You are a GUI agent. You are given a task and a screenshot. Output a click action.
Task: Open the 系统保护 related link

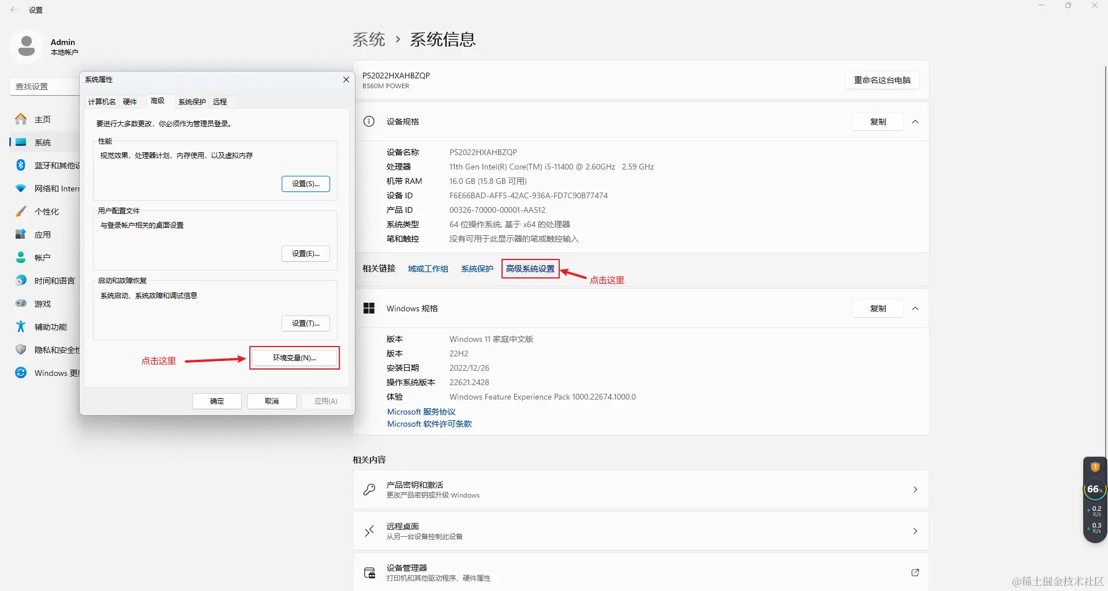click(x=477, y=269)
